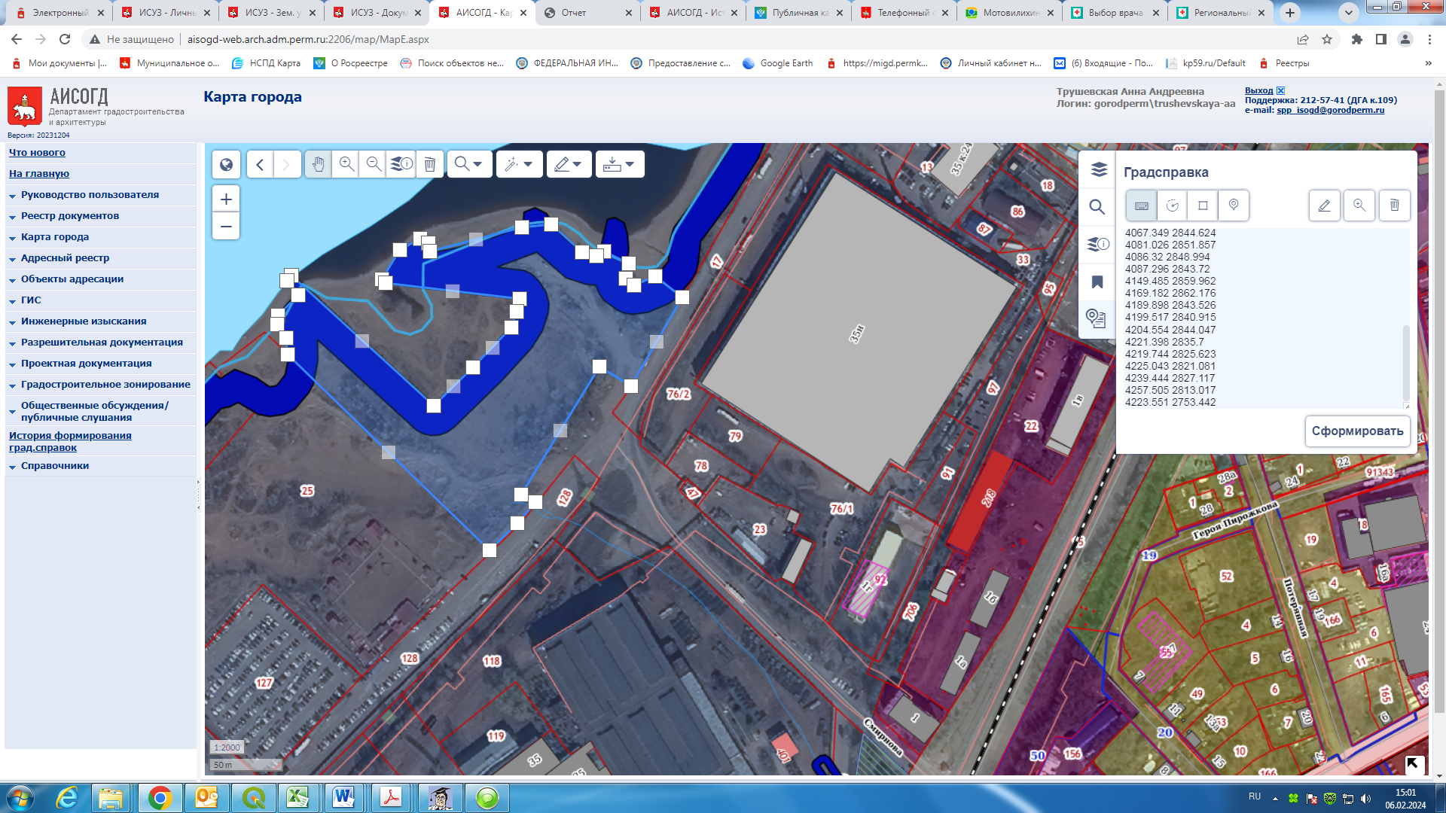The image size is (1446, 813).
Task: Expand Карта города menu
Action: 55,237
